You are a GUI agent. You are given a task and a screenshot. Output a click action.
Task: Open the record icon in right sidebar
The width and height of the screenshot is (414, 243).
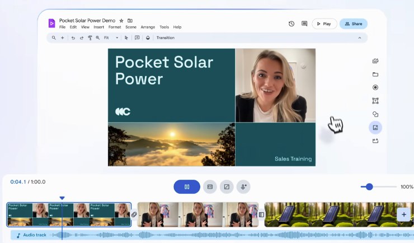(x=375, y=87)
